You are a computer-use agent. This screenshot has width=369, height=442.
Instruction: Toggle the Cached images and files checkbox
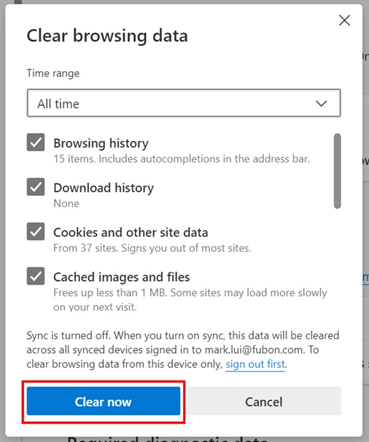36,277
